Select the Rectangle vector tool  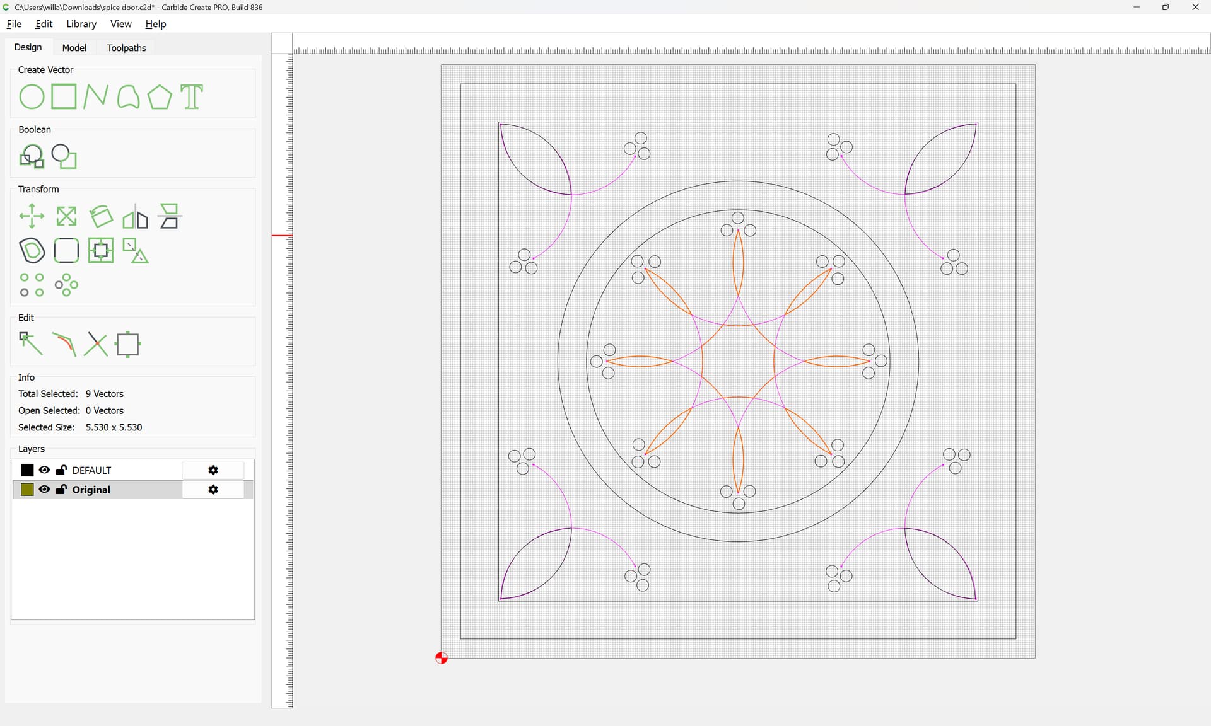64,97
